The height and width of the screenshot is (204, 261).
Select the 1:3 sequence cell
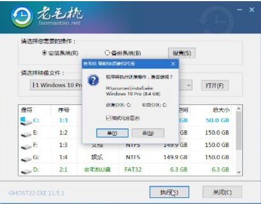[64, 145]
